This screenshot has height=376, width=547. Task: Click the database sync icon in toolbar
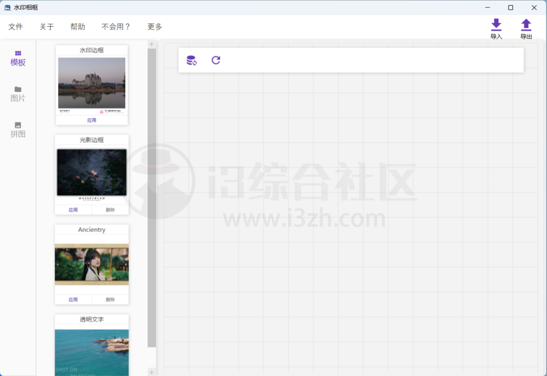click(191, 60)
